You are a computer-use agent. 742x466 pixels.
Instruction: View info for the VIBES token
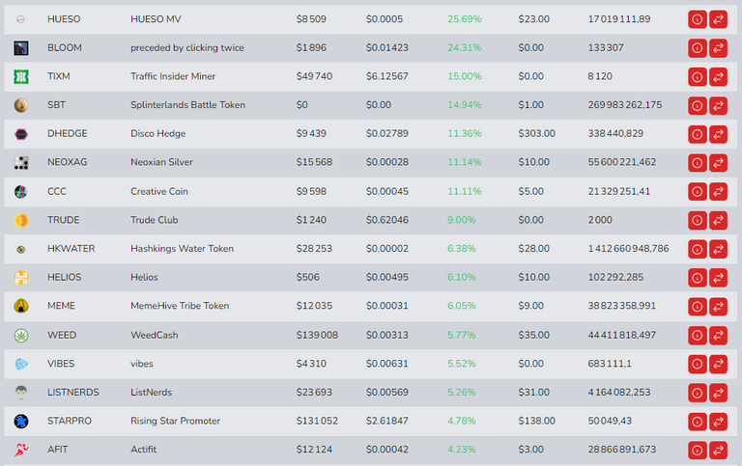[697, 364]
